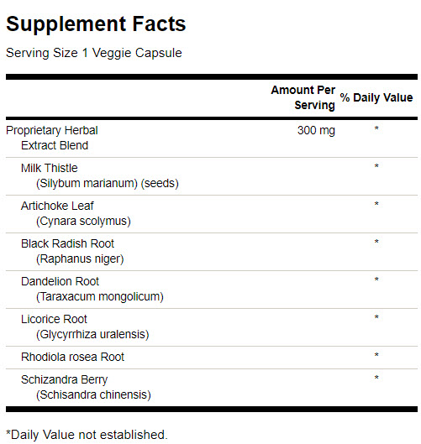Click the asterisk in the Milk Thistle row
This screenshot has height=444, width=421.
(376, 166)
